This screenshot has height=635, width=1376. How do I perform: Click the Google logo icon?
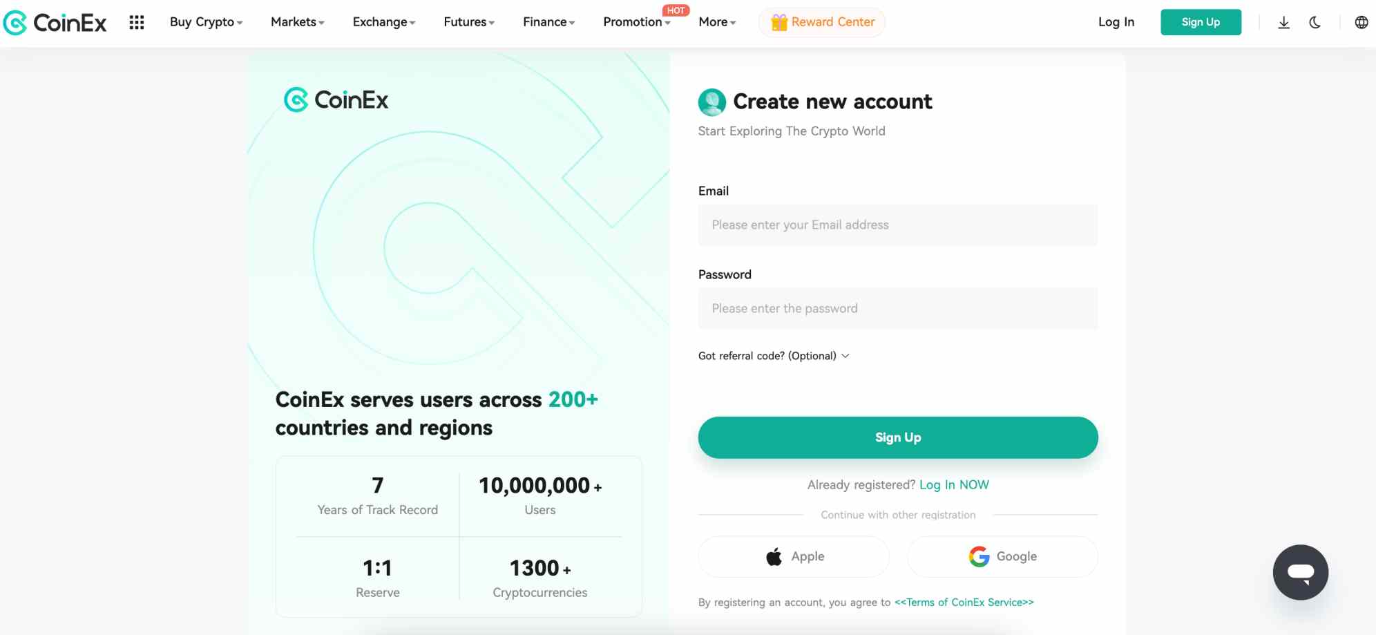[978, 556]
